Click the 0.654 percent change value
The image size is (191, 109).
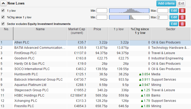(x=146, y=74)
